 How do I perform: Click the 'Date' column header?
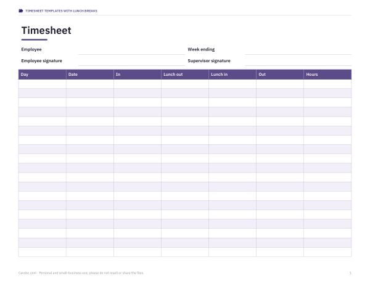coord(90,74)
